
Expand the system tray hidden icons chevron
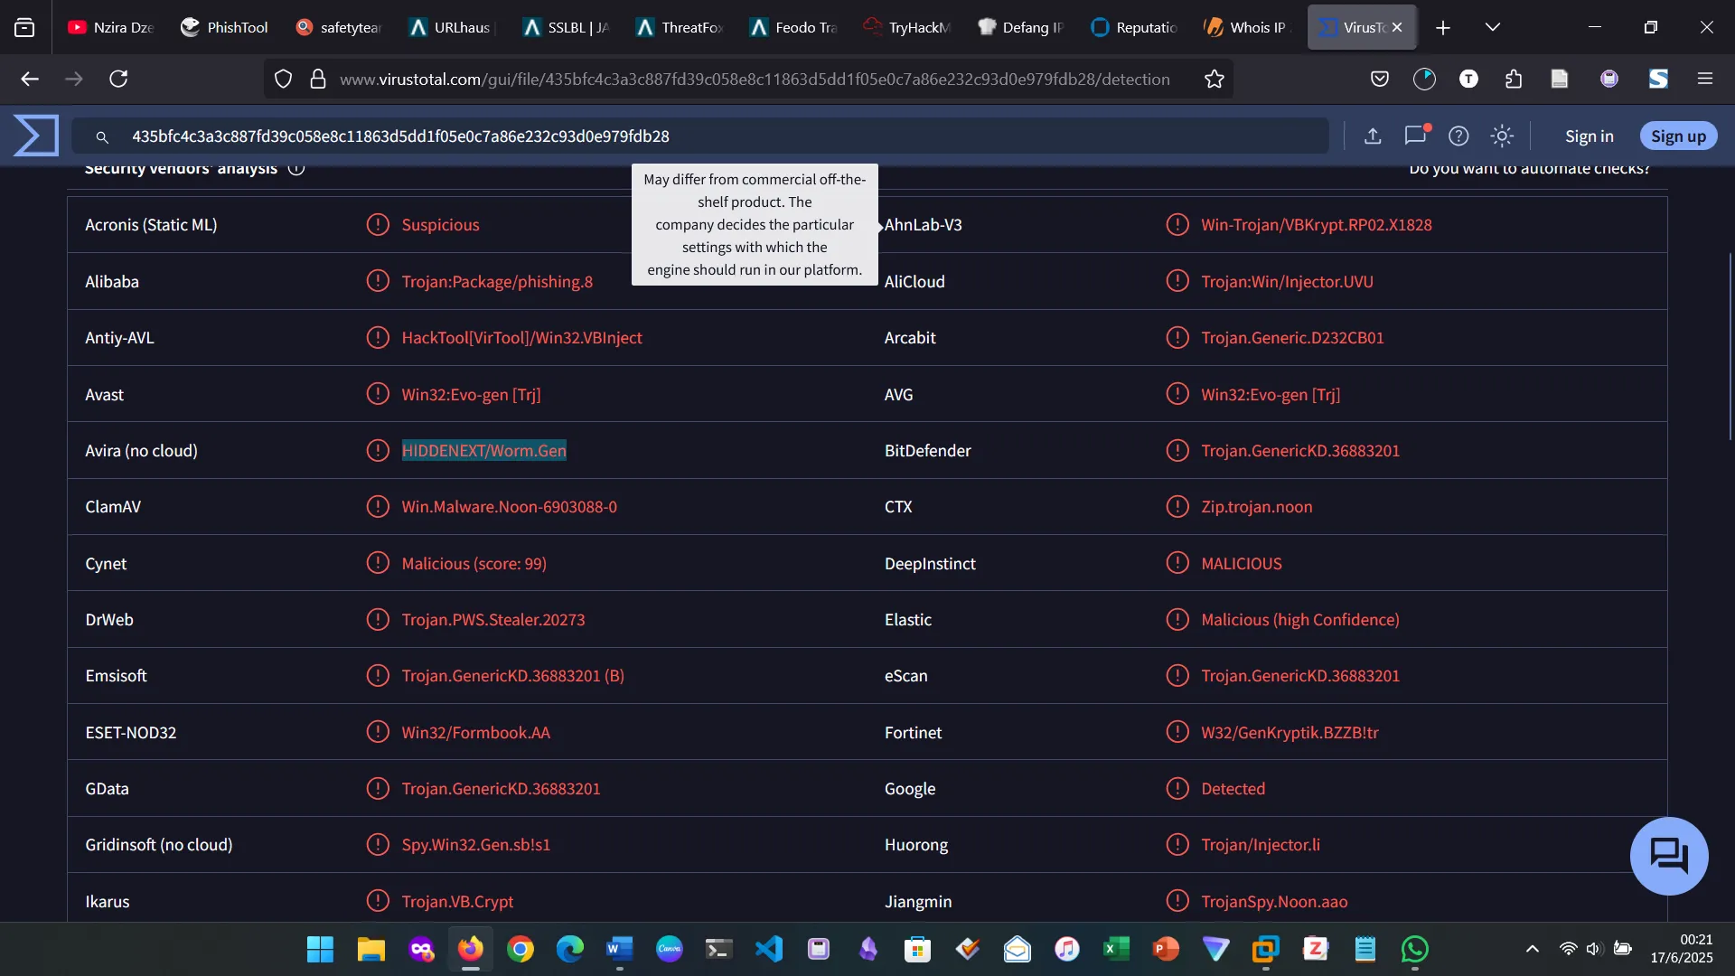(x=1533, y=949)
